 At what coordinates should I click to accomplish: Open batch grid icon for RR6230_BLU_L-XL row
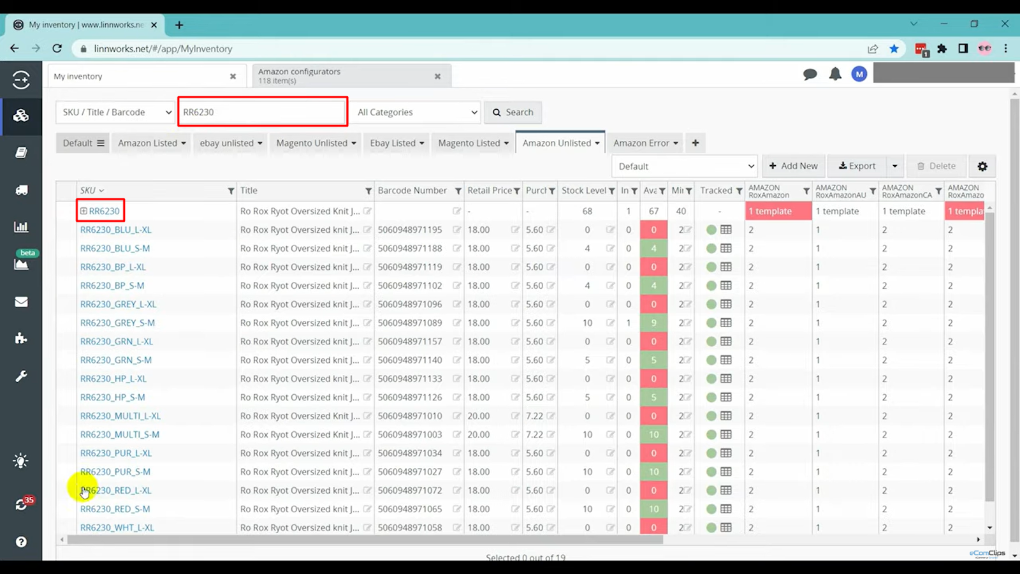coord(726,230)
